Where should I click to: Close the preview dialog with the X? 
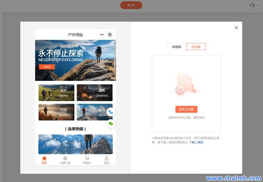(236, 28)
